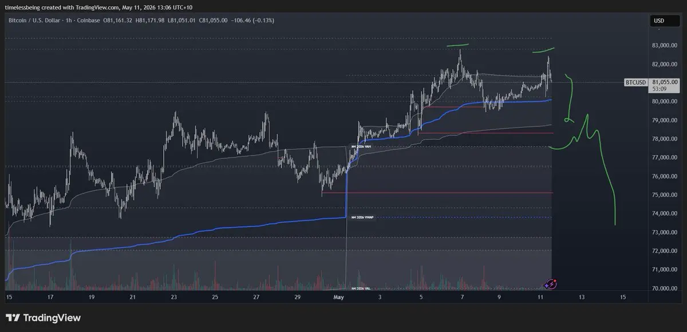The width and height of the screenshot is (687, 332).
Task: Select date 15 at far right of axis
Action: click(x=622, y=297)
